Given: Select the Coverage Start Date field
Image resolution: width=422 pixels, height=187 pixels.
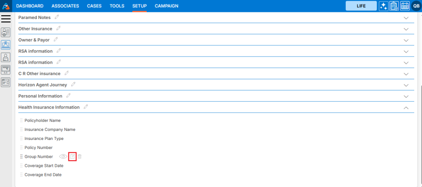Looking at the screenshot, I should (x=44, y=166).
